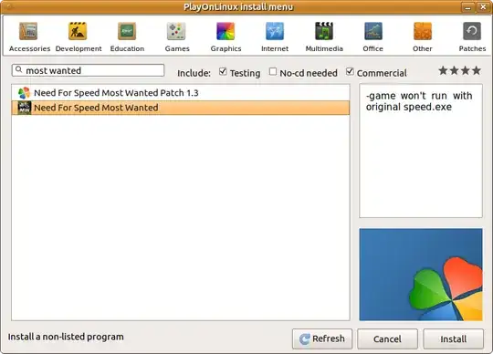Select the highlighted Need For Speed Most Wanted entry
Image resolution: width=493 pixels, height=354 pixels.
click(181, 108)
